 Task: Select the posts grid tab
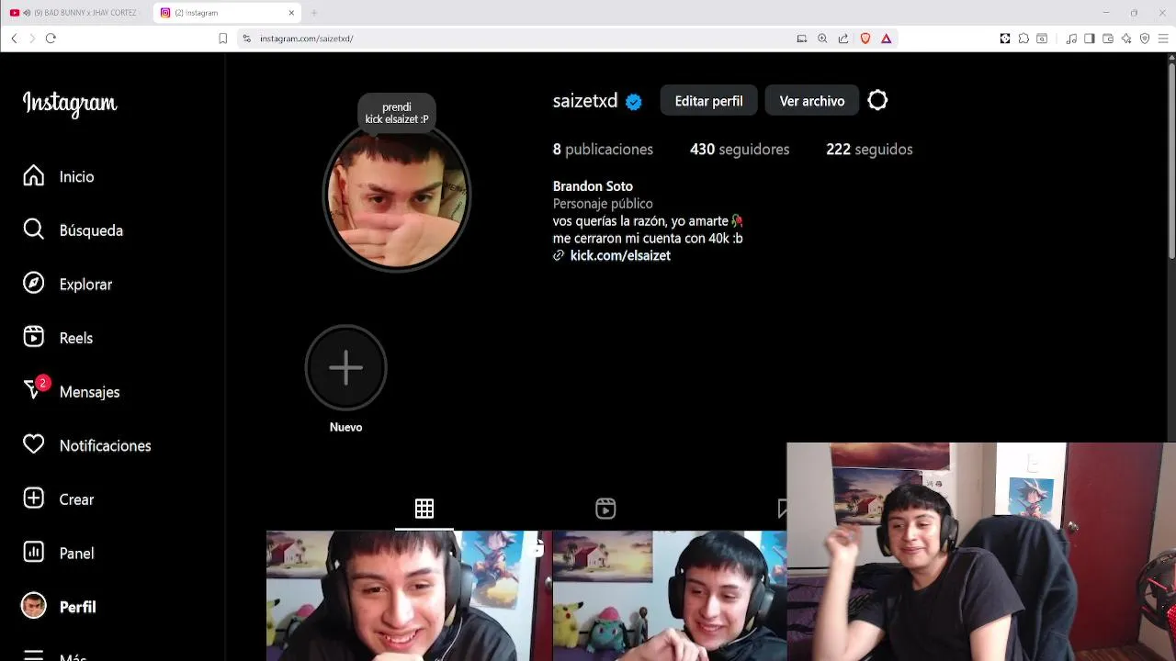(424, 509)
